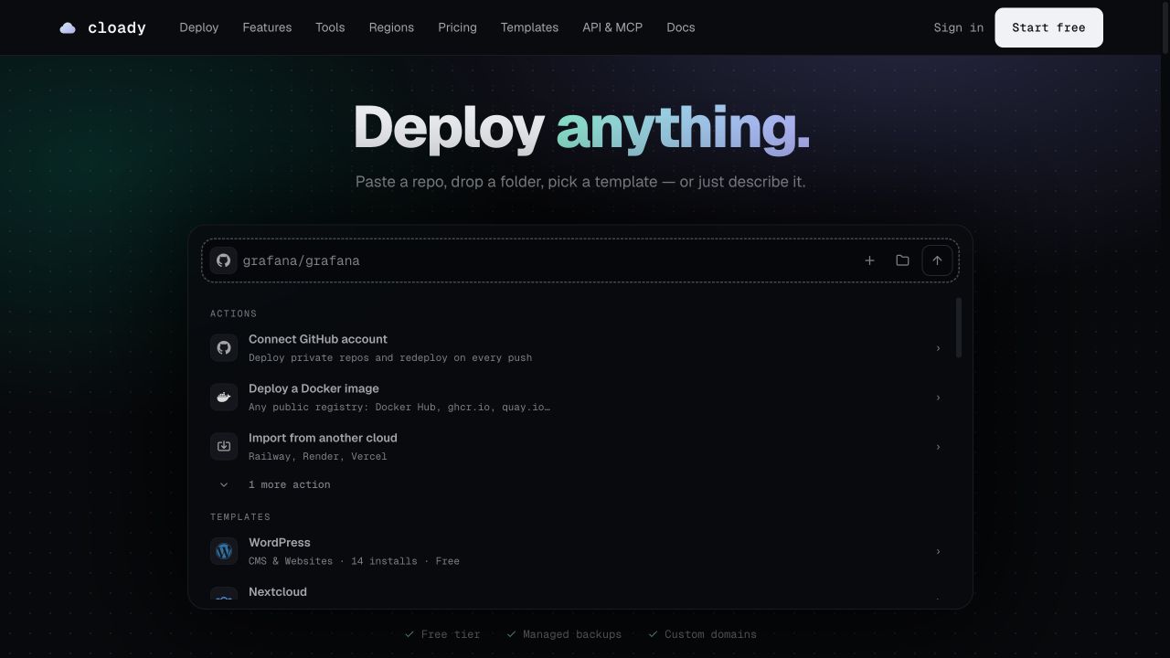
Task: Click the Railway, Render, Vercel subtitle
Action: [318, 456]
